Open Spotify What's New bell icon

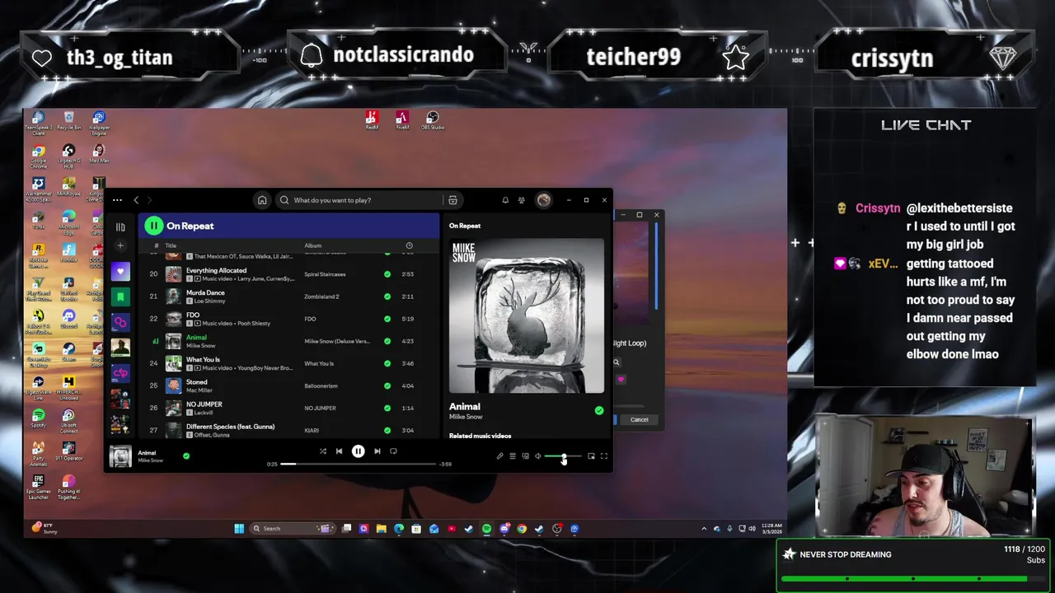click(505, 200)
